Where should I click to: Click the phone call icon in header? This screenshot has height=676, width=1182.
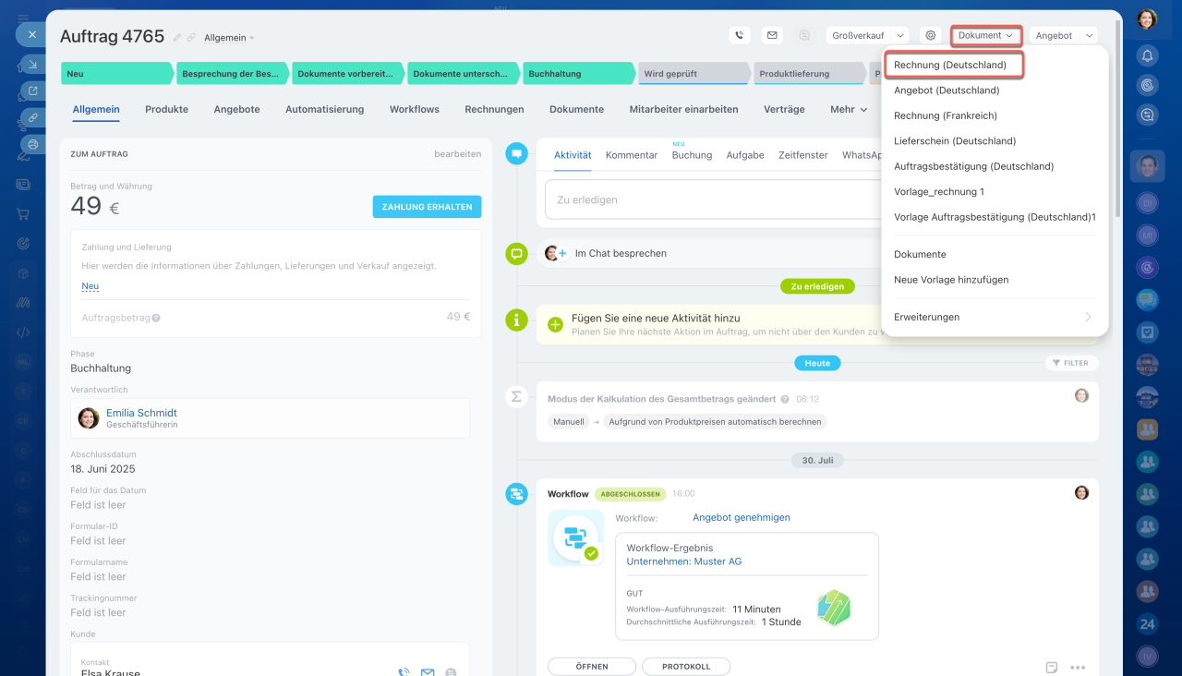[x=739, y=35]
